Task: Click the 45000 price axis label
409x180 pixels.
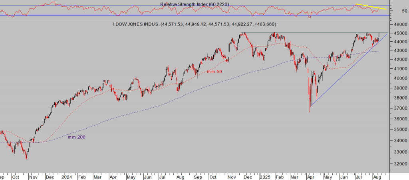Action: click(x=400, y=33)
